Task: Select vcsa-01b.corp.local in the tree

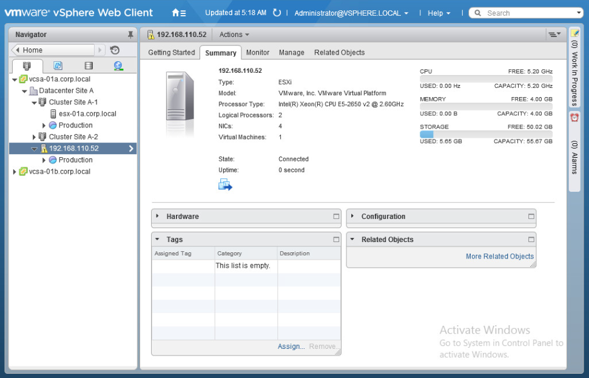Action: (x=59, y=172)
